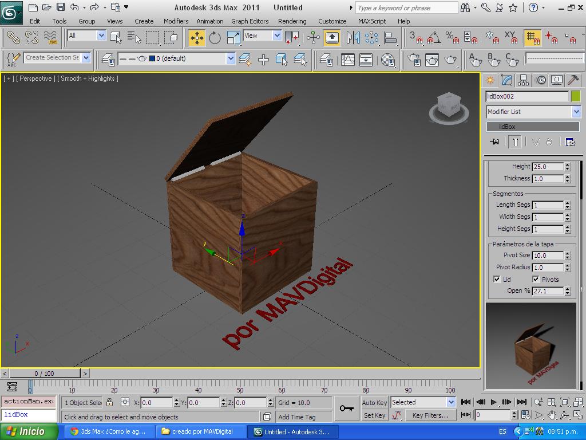Click the green object color swatch
The width and height of the screenshot is (586, 440).
click(576, 96)
